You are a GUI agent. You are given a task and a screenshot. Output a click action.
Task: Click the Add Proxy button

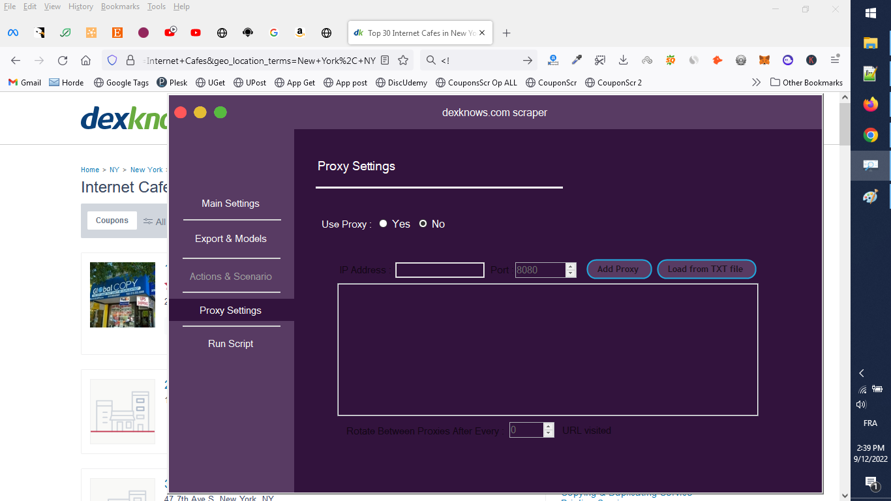point(618,269)
